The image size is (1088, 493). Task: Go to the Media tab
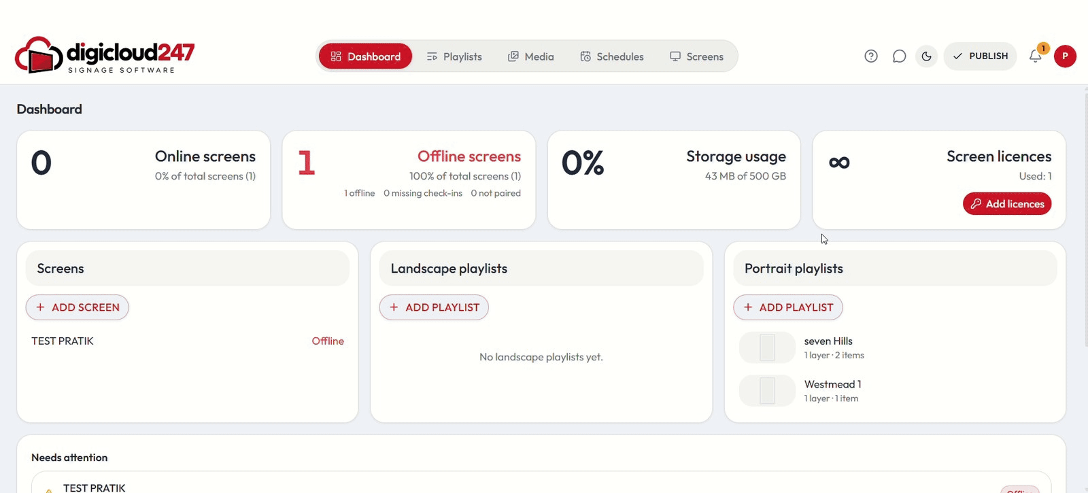tap(531, 56)
